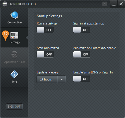This screenshot has width=125, height=118.
Task: Click the exclamation alert icon in title bar
Action: click(x=105, y=4)
